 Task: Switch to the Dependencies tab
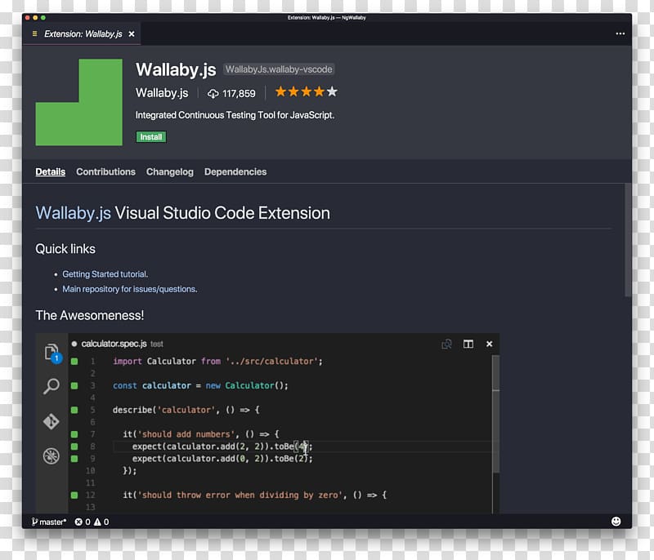(x=235, y=171)
